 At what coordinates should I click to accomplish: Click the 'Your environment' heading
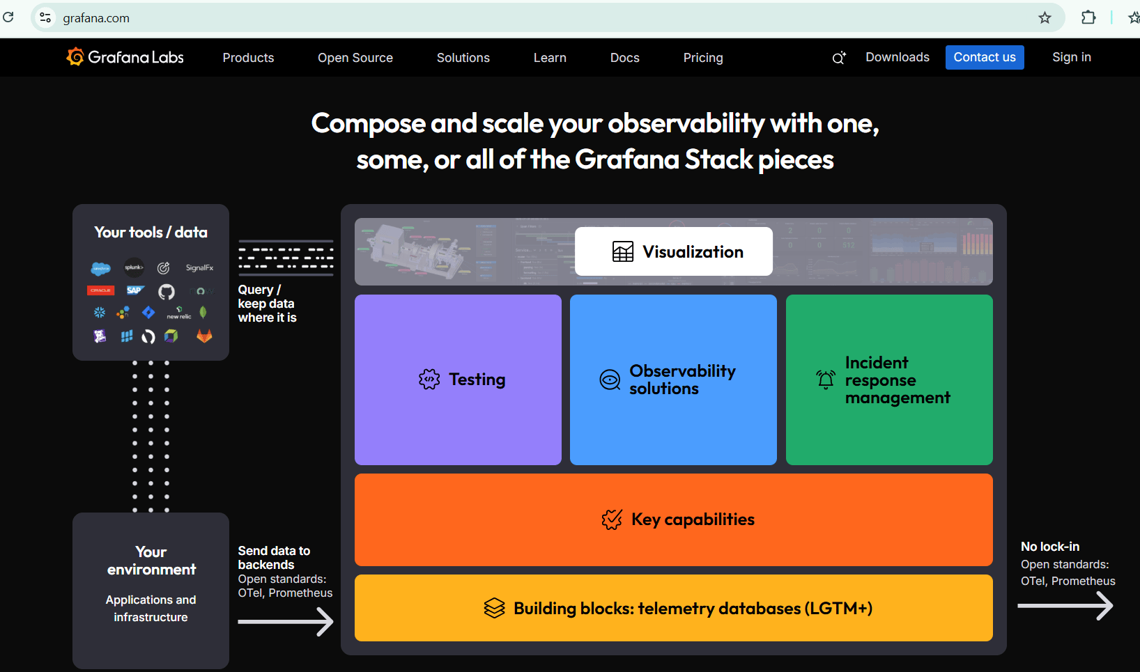click(151, 561)
